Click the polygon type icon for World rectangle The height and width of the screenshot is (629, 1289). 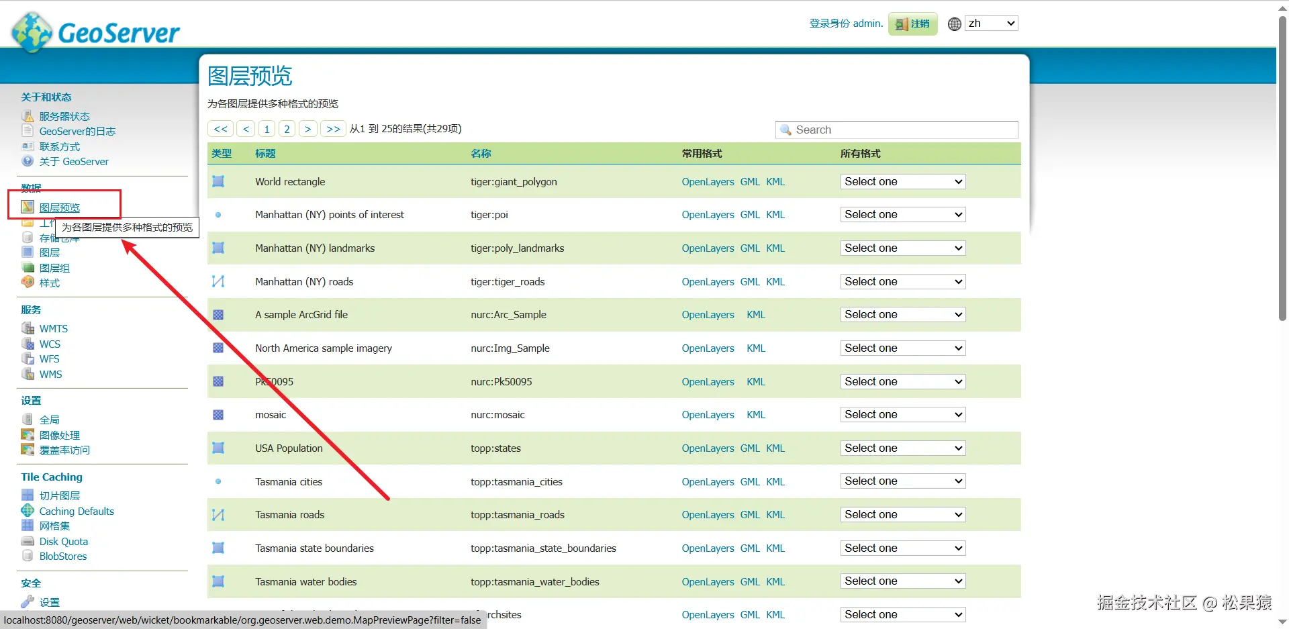(x=218, y=181)
